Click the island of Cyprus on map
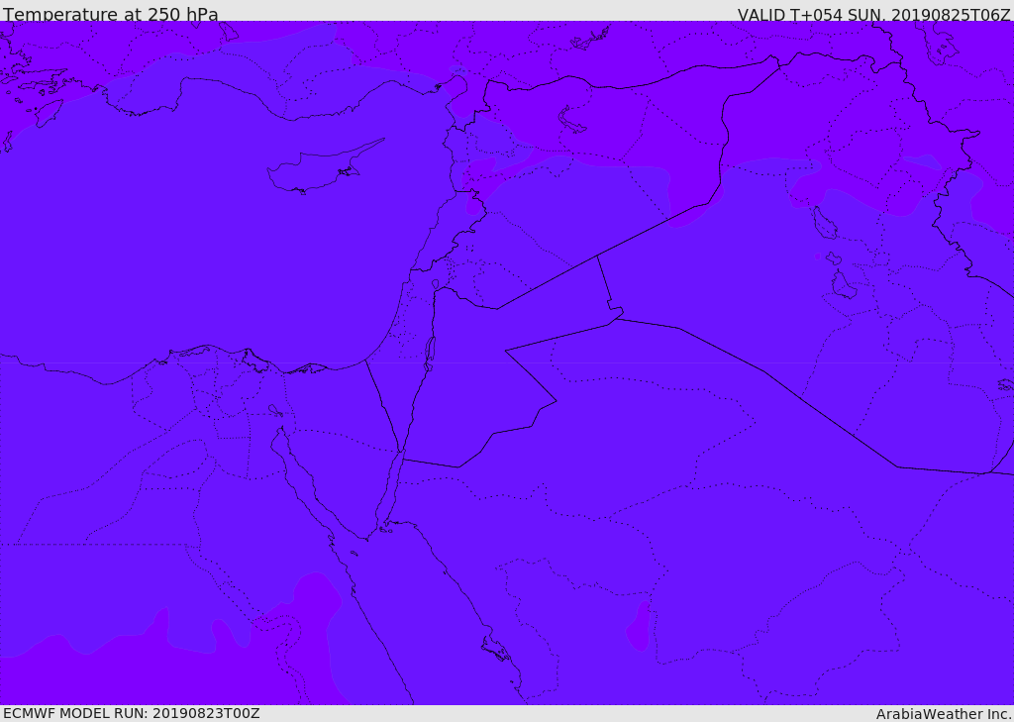The image size is (1014, 722). click(x=325, y=167)
